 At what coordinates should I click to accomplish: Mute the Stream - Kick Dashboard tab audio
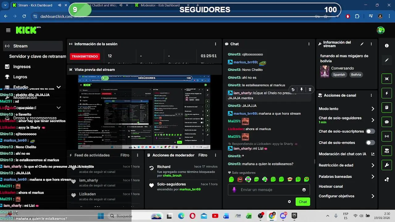pos(60,5)
